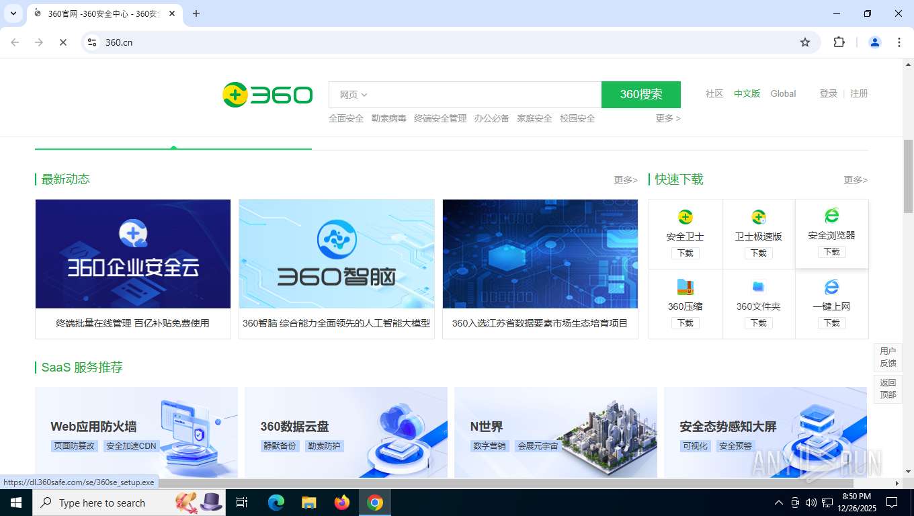Click 下载 under 360压缩
The width and height of the screenshot is (914, 516).
(685, 323)
